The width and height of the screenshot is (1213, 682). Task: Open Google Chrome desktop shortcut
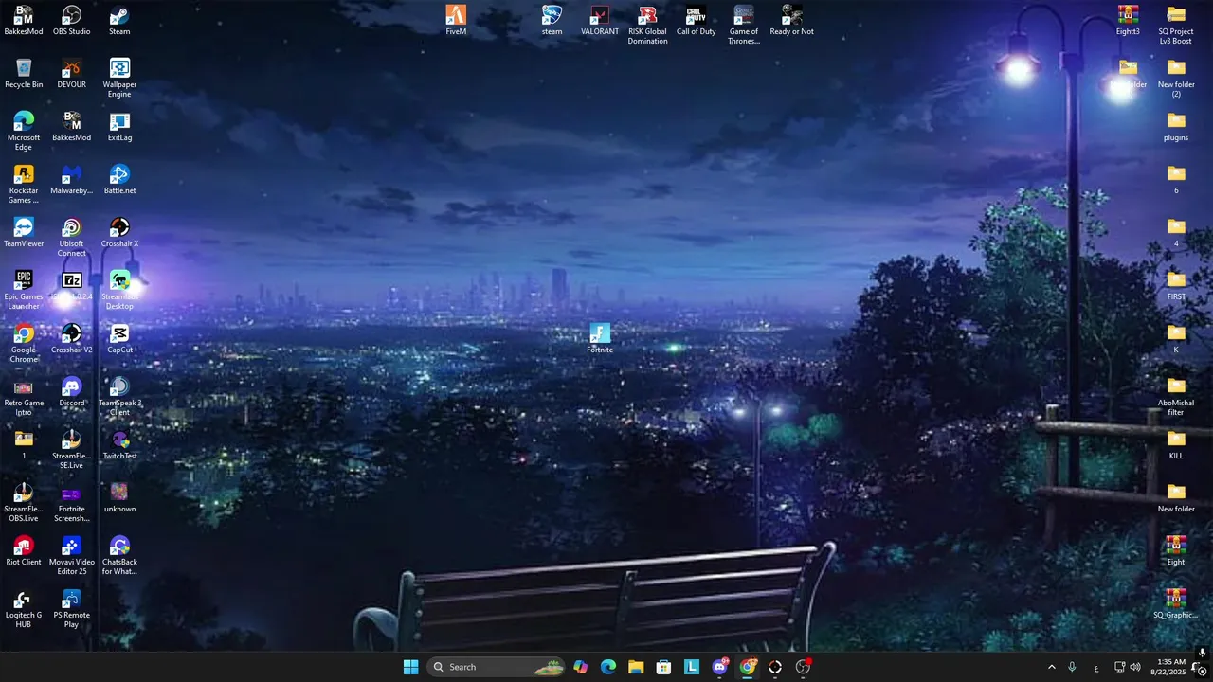coord(24,344)
